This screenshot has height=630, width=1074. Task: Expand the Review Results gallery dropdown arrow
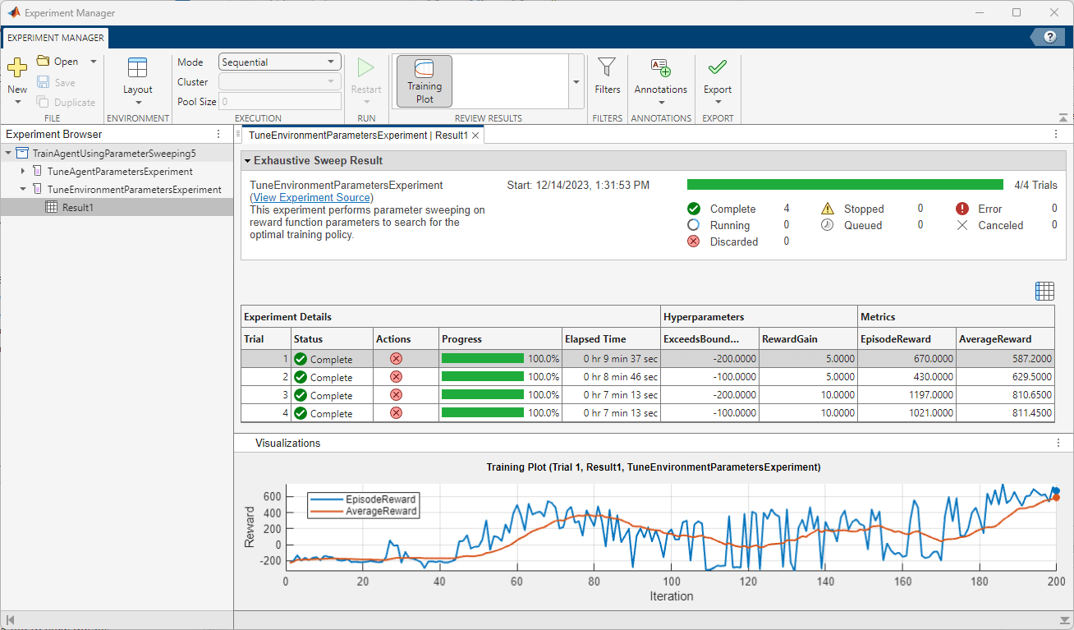click(576, 82)
